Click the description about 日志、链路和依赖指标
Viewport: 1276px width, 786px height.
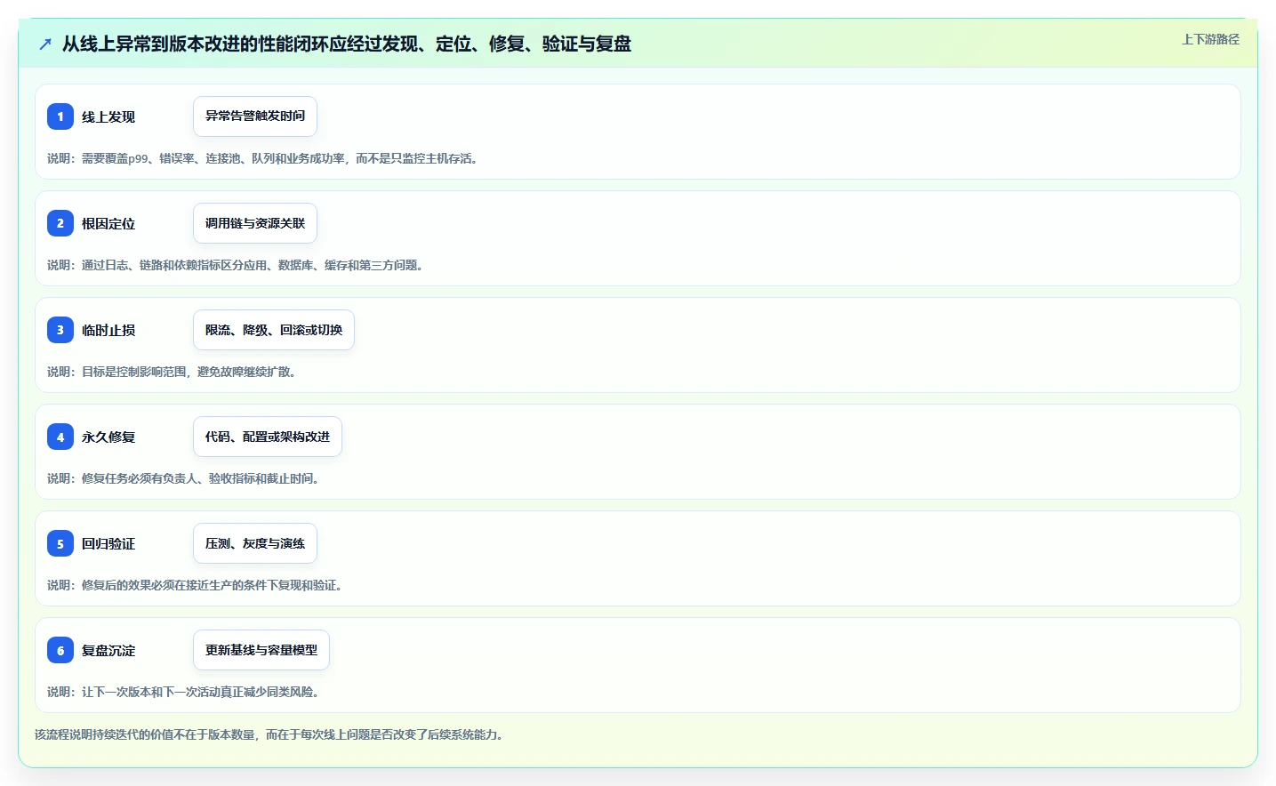[237, 265]
